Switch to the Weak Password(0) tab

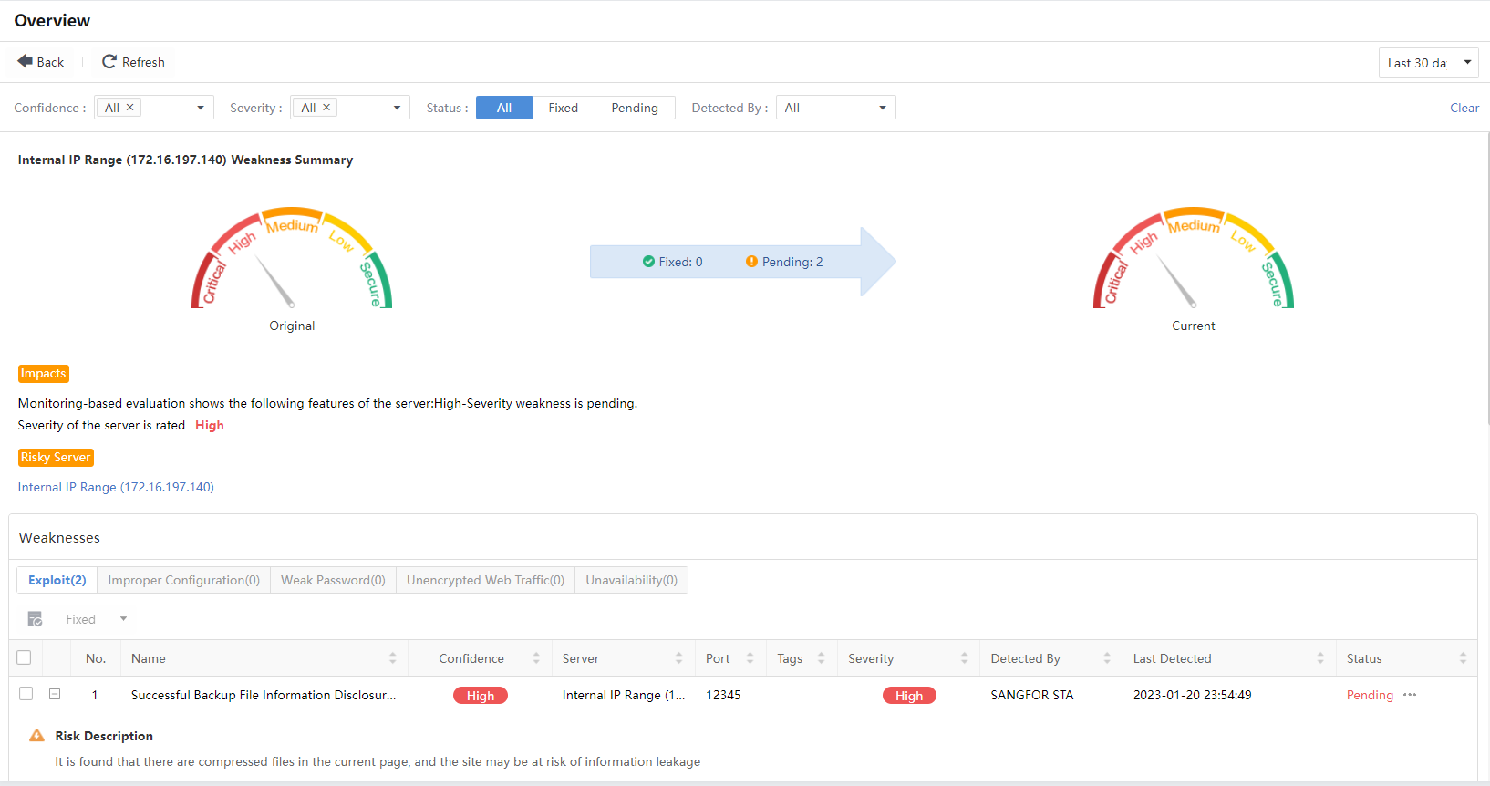point(333,580)
